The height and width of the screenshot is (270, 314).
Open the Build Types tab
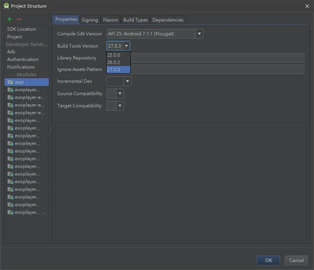[x=135, y=20]
